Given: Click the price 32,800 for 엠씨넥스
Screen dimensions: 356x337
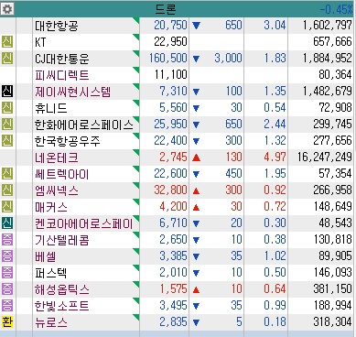Looking at the screenshot, I should [170, 190].
